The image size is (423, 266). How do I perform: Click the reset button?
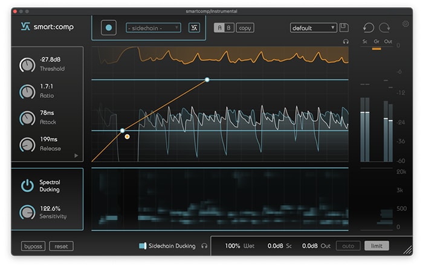61,246
